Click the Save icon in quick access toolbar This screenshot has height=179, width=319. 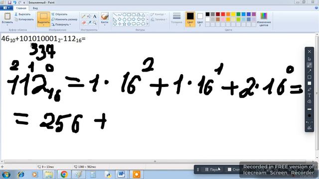pos(9,2)
